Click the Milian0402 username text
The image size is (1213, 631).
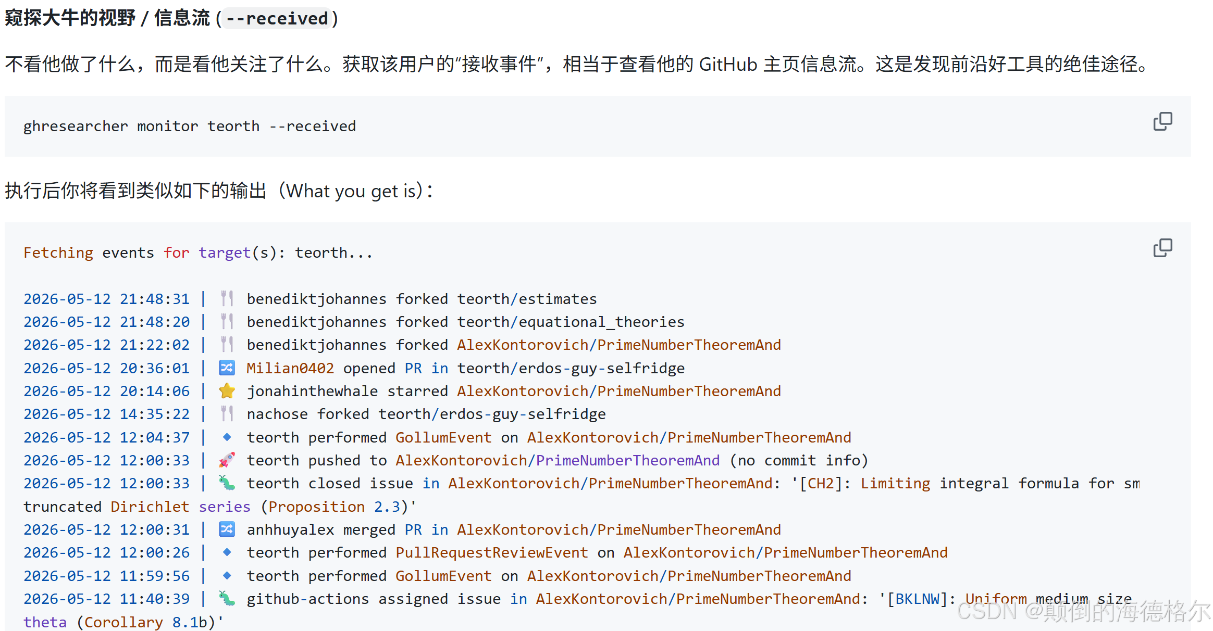pos(290,368)
